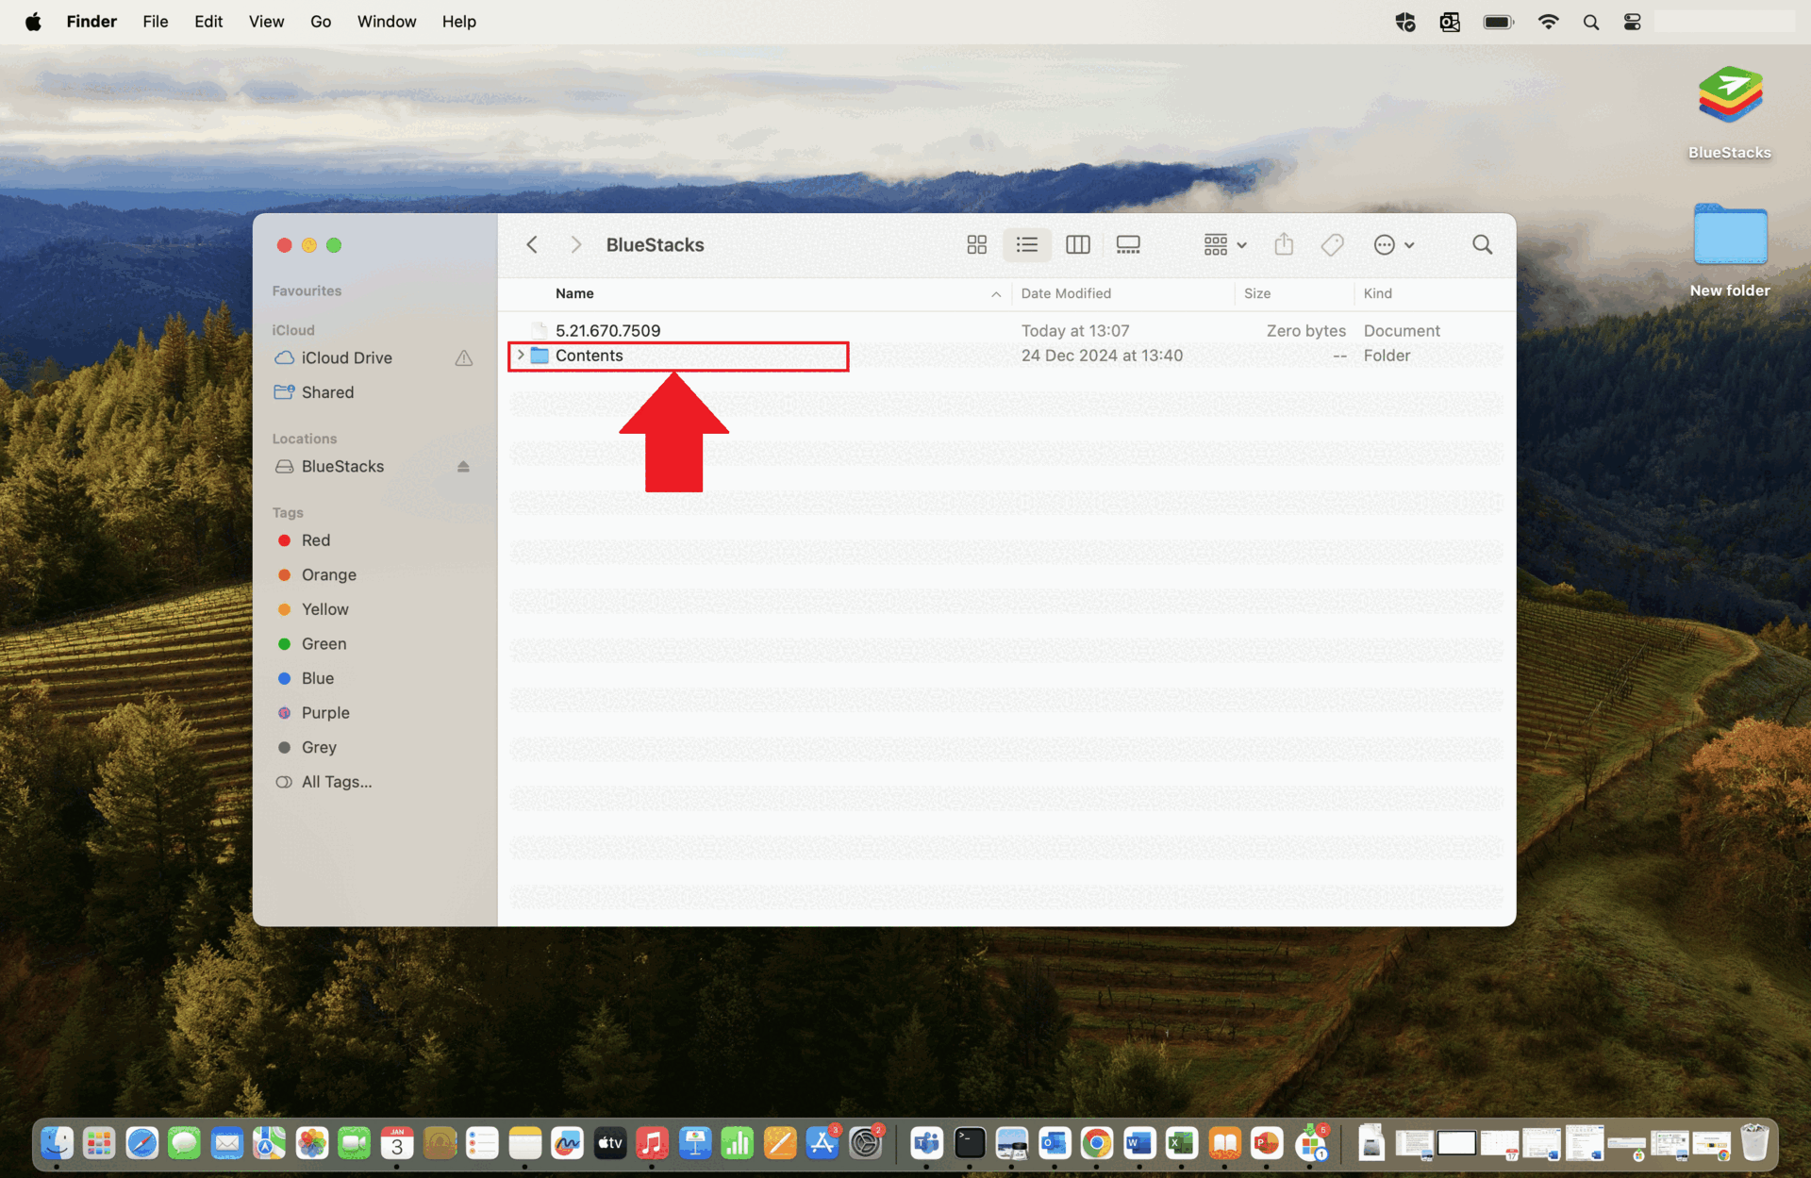Open Photos from the Dock
The height and width of the screenshot is (1178, 1811).
[x=311, y=1144]
